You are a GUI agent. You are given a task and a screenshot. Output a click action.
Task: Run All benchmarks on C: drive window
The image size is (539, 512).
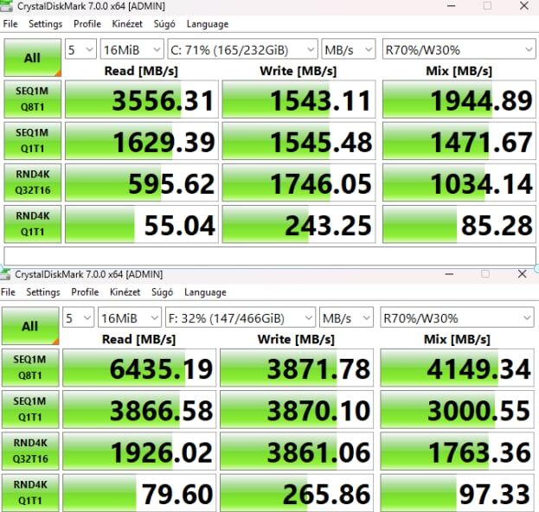tap(33, 57)
